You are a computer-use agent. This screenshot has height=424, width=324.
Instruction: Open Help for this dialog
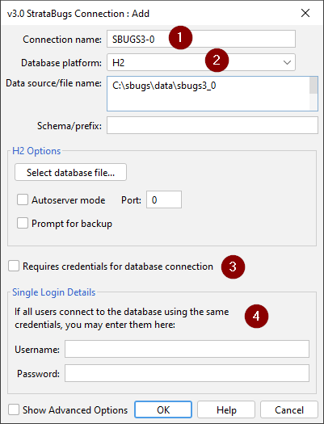coord(226,409)
